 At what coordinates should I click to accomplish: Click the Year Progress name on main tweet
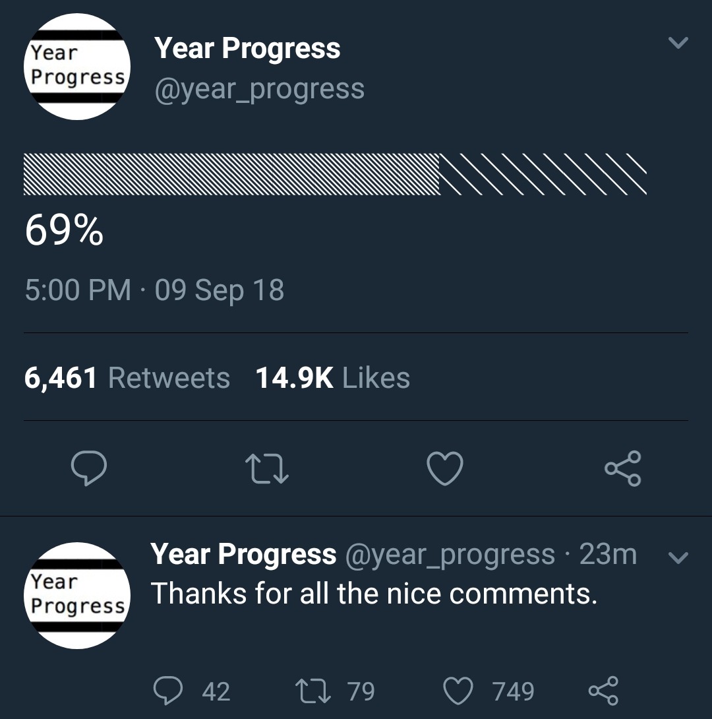247,49
